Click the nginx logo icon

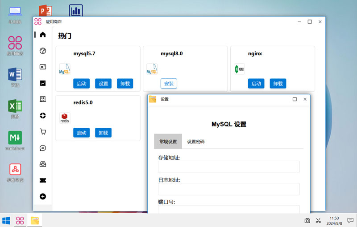[x=239, y=69]
